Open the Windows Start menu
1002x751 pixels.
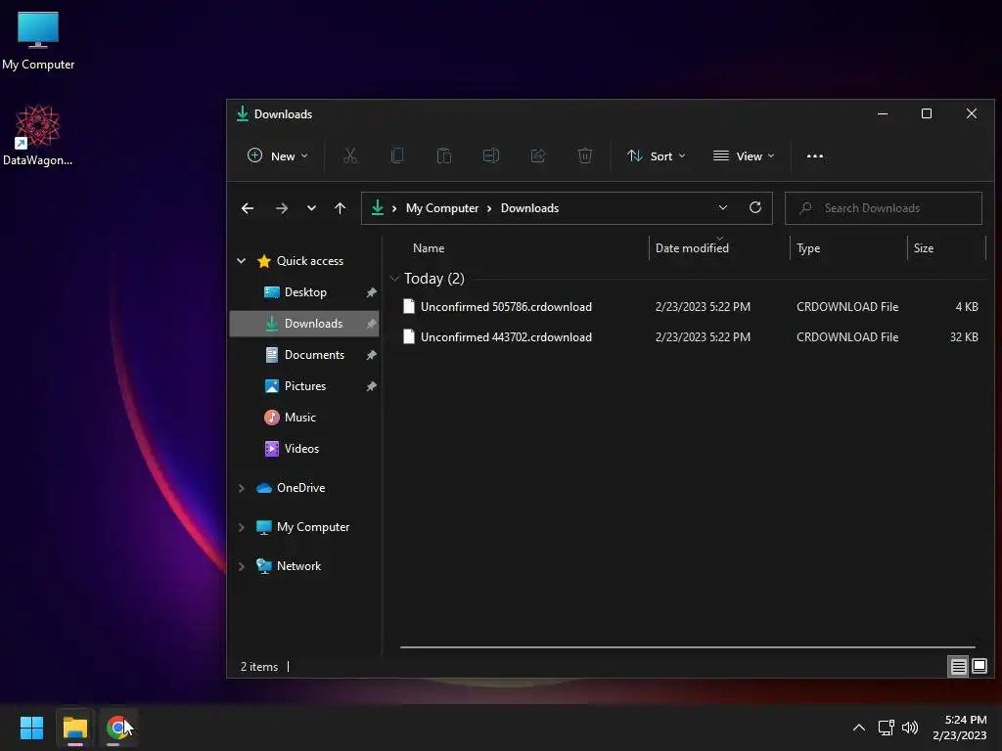[x=31, y=728]
